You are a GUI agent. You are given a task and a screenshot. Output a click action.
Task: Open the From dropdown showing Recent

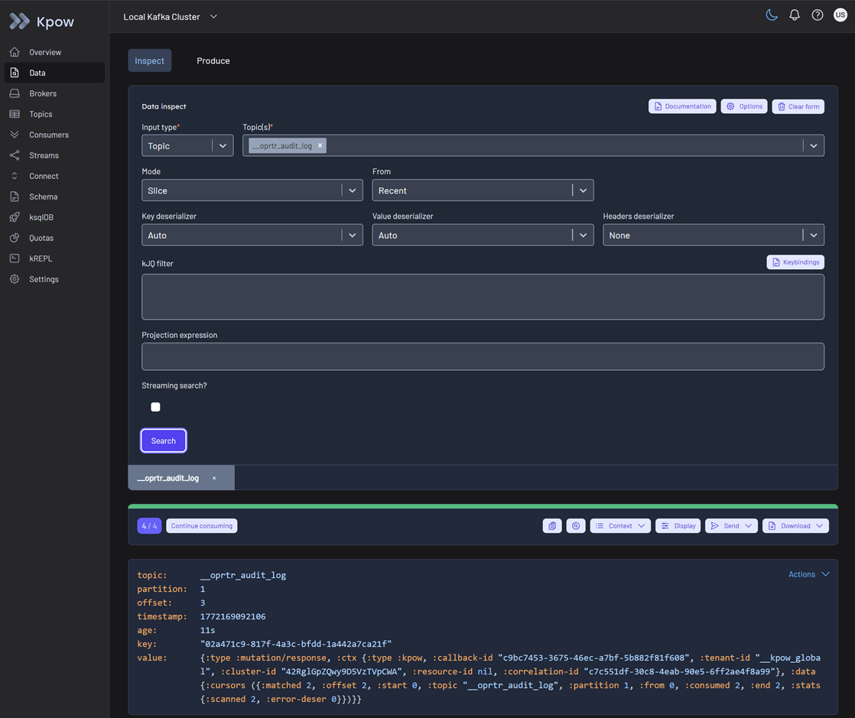[483, 191]
